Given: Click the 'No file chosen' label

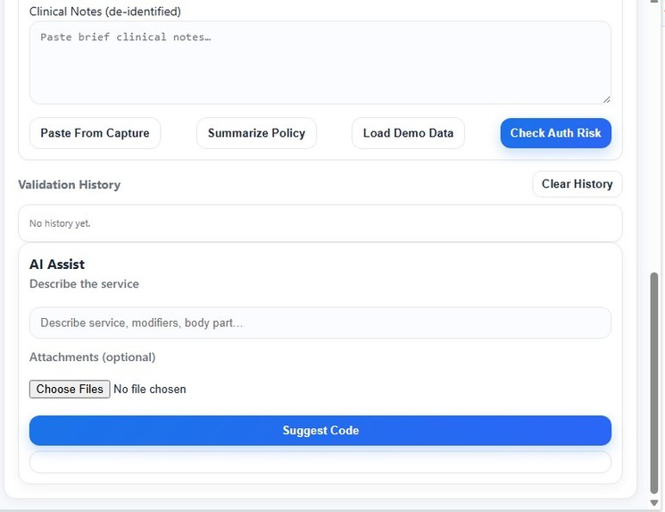Looking at the screenshot, I should click(150, 389).
